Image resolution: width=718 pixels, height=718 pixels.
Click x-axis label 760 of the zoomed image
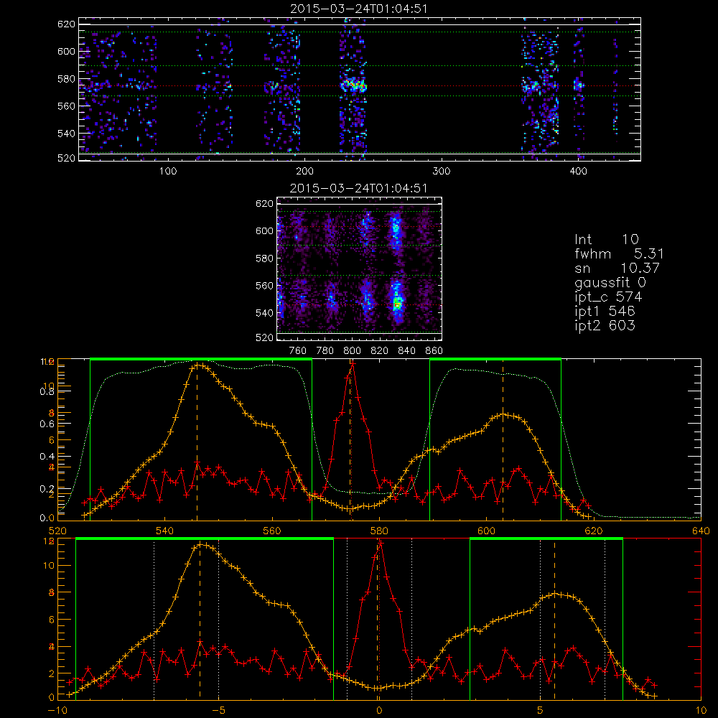click(298, 351)
